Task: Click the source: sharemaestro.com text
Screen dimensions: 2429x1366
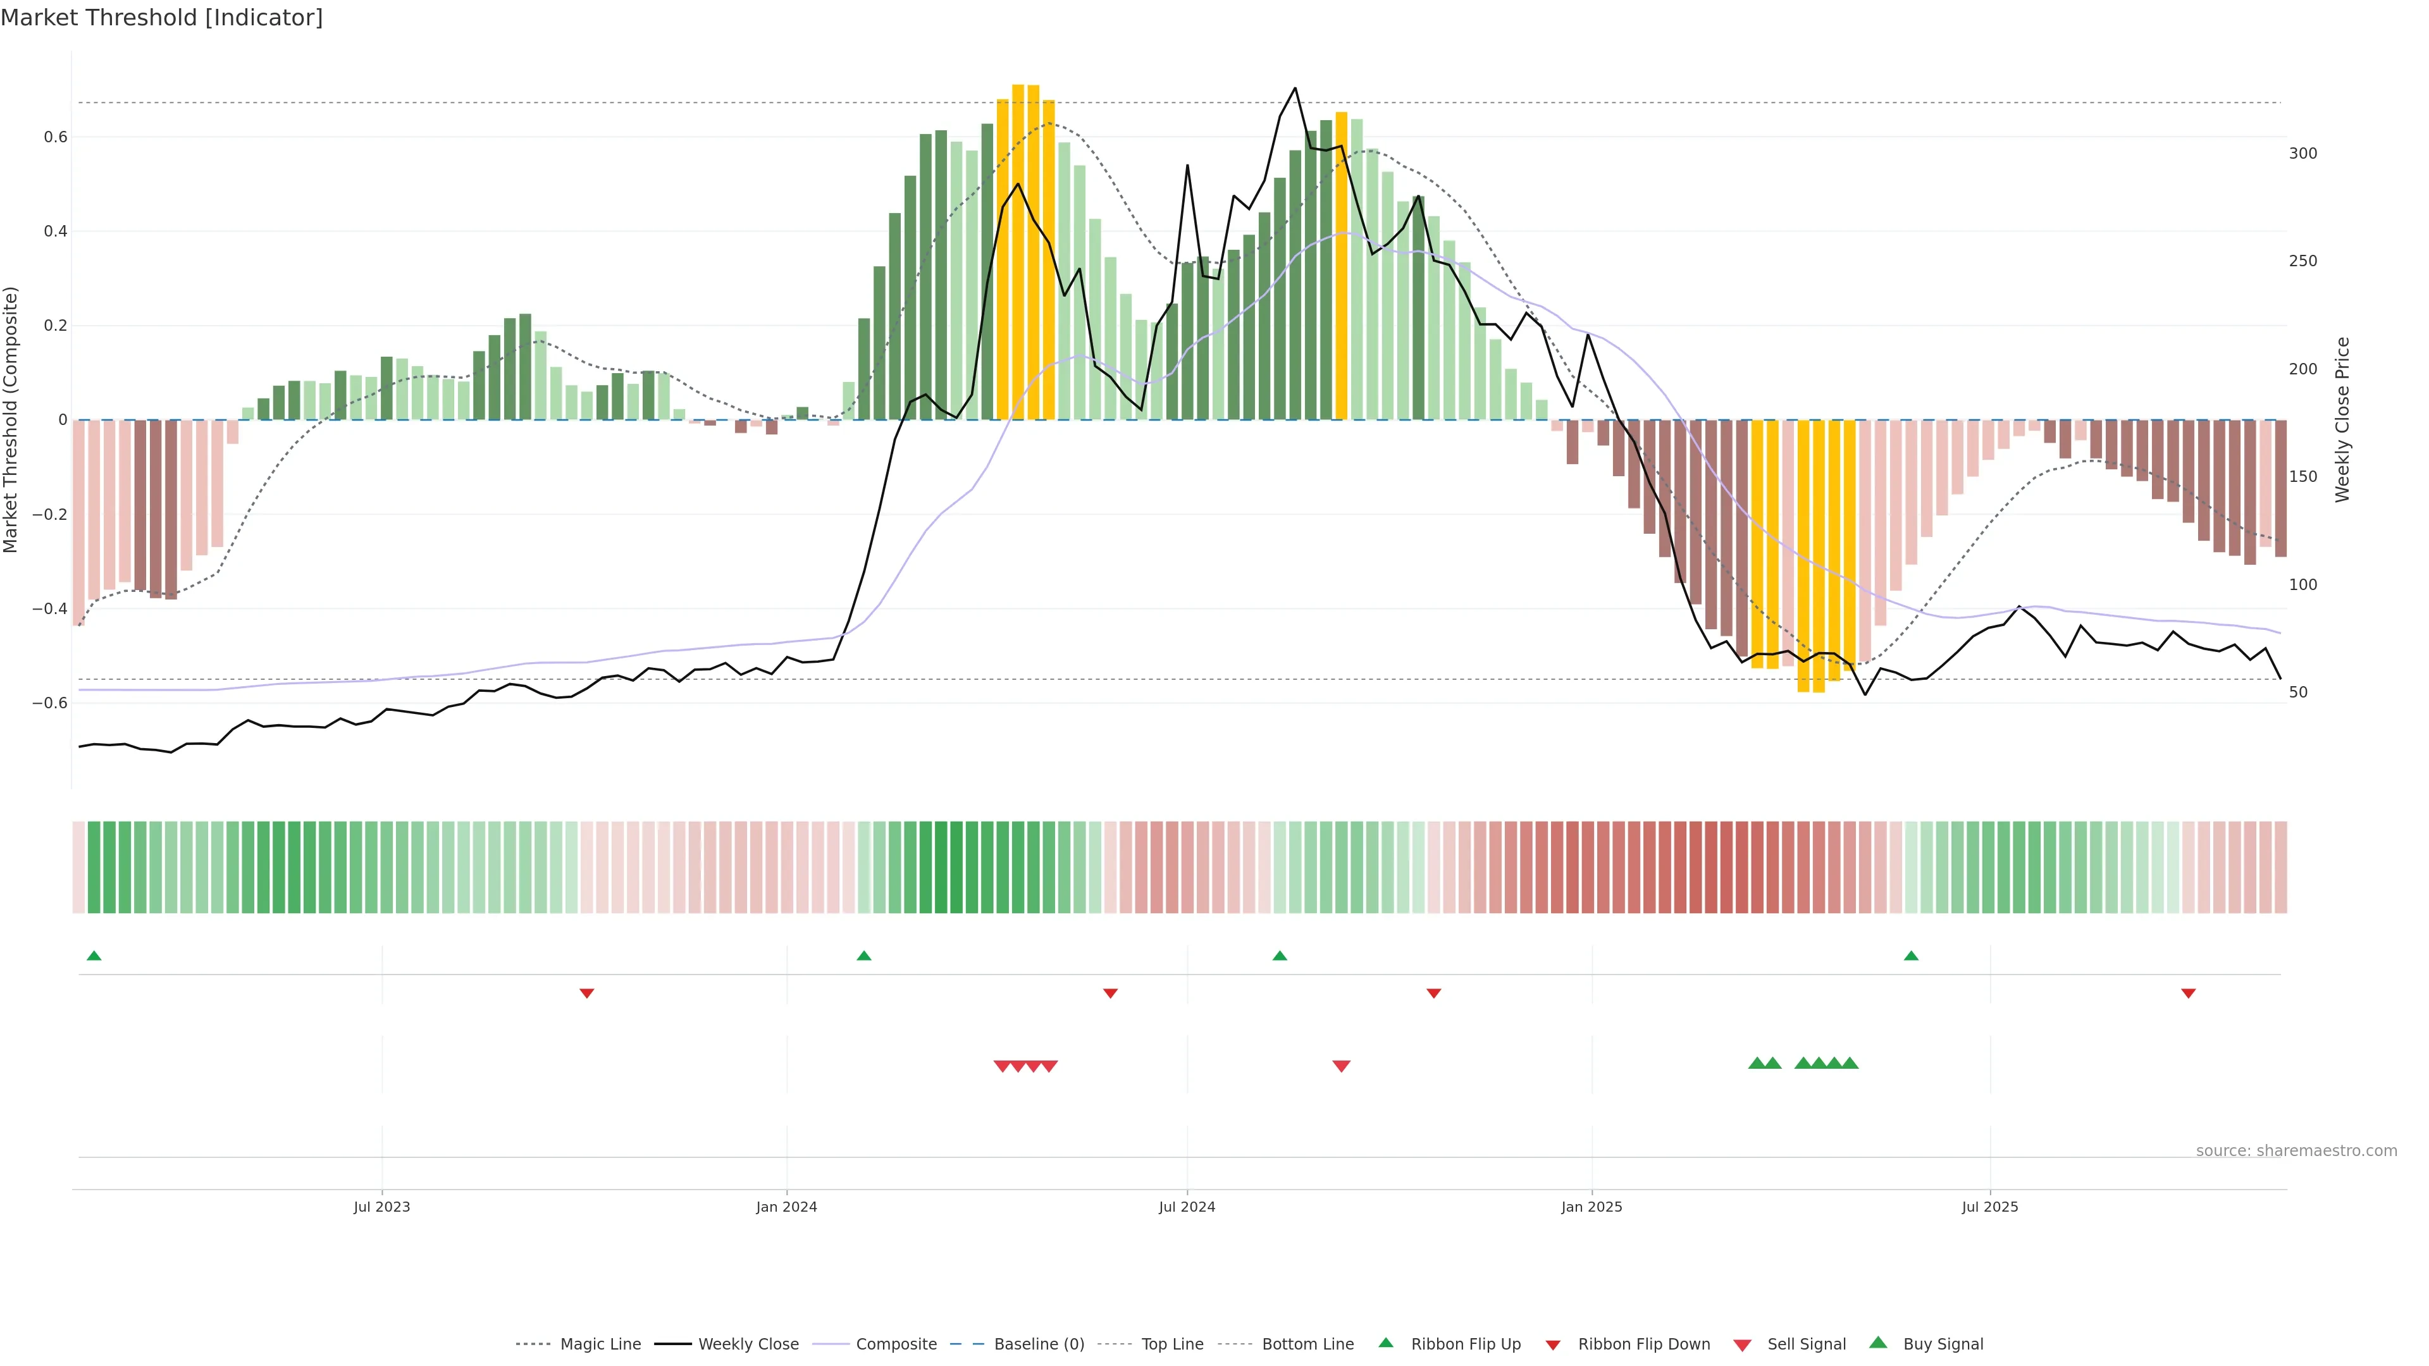Action: [x=2296, y=1151]
